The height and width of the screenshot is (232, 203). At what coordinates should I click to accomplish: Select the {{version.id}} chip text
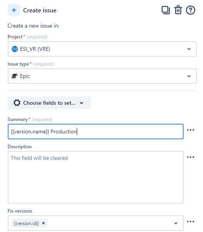click(26, 223)
